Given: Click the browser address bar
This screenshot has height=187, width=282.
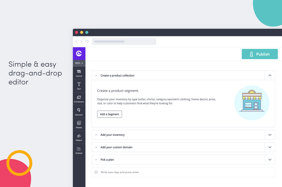Looking at the screenshot, I should [x=124, y=42].
